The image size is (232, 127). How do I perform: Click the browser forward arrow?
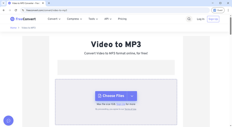point(10,10)
